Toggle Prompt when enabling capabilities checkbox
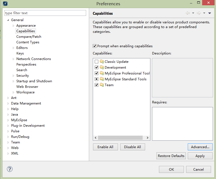The image size is (216, 179). pyautogui.click(x=94, y=46)
